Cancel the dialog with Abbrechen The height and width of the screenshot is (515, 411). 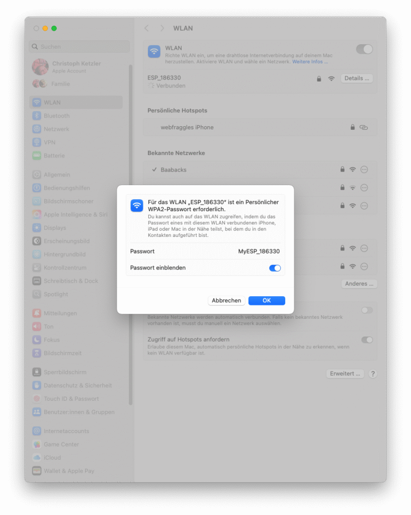[x=226, y=301]
